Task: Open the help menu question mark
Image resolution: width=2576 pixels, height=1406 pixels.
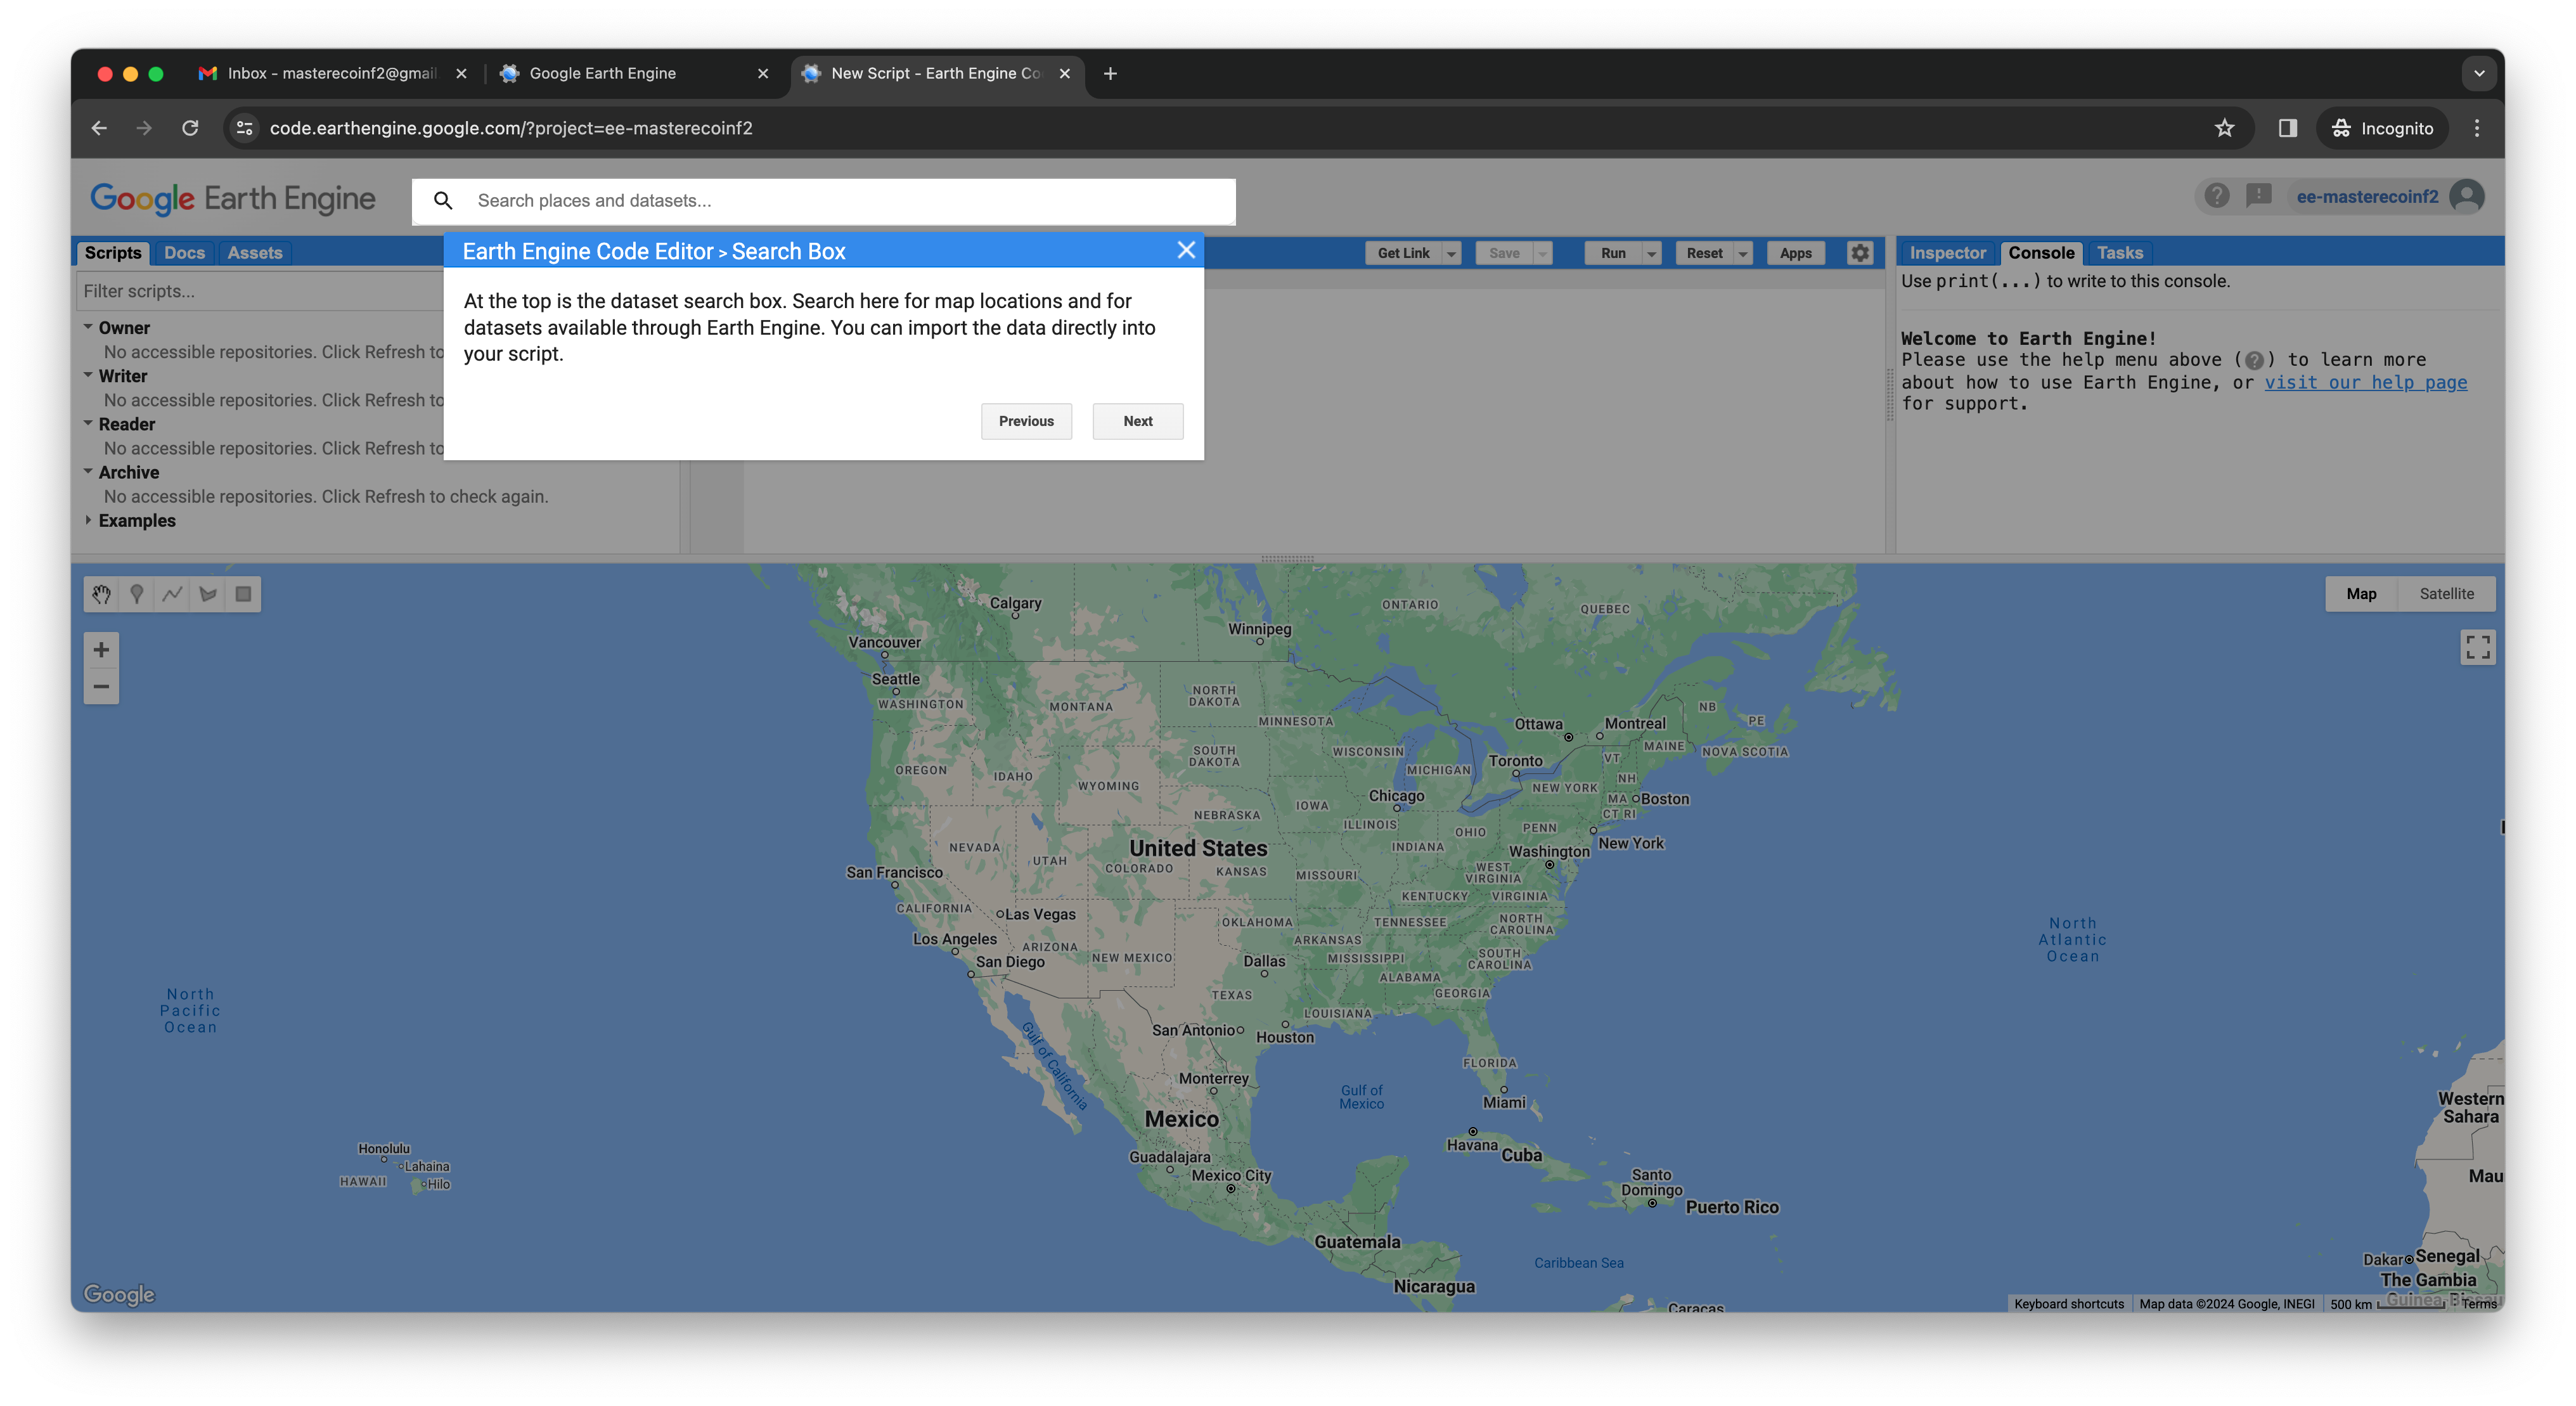Action: (2216, 196)
